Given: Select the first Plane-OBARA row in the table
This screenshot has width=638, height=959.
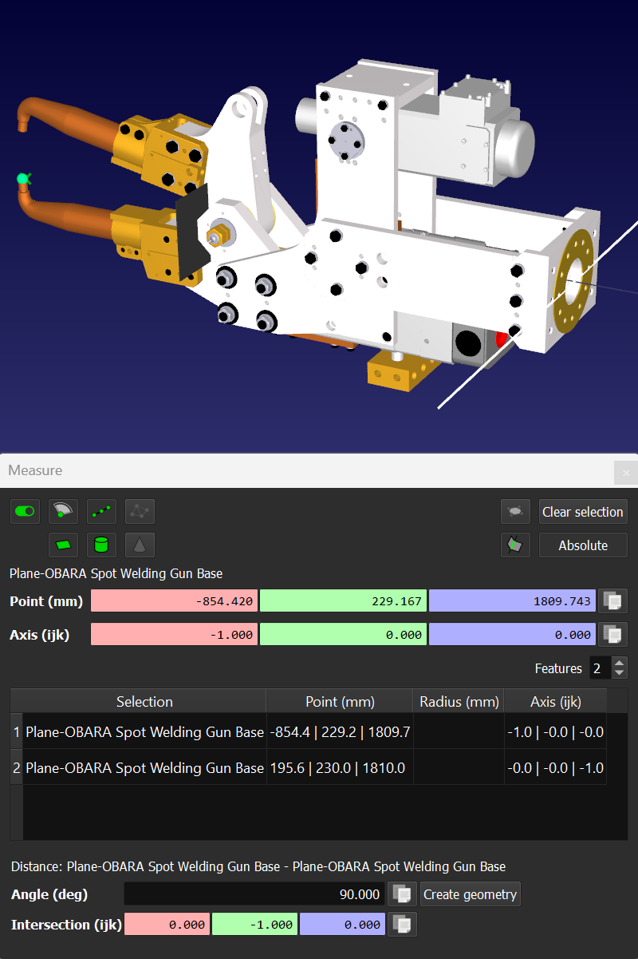Looking at the screenshot, I should (144, 731).
